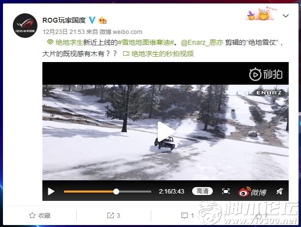Image resolution: width=301 pixels, height=227 pixels.
Task: Click the 微博 logo in player bar
Action: click(x=252, y=192)
